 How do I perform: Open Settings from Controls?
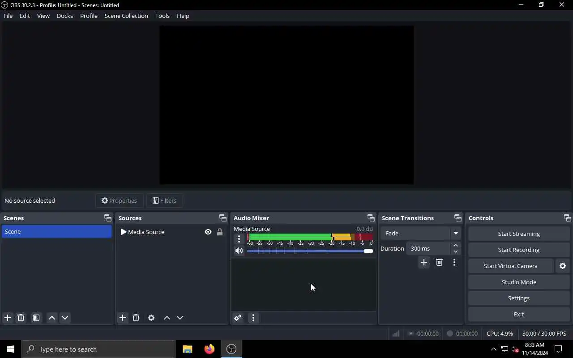(519, 298)
